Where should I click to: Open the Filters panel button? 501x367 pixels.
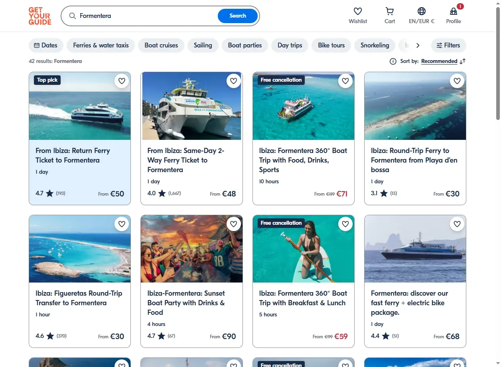[448, 45]
